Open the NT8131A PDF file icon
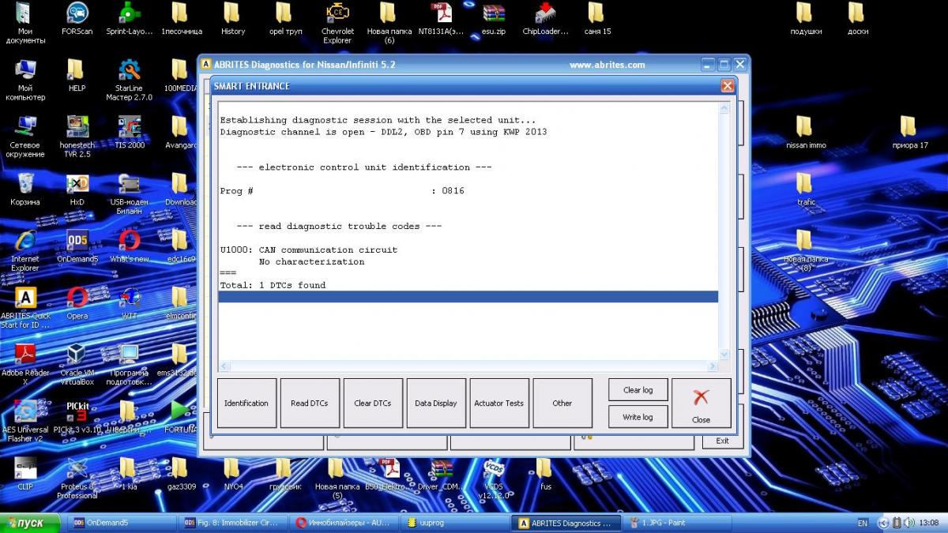 441,20
